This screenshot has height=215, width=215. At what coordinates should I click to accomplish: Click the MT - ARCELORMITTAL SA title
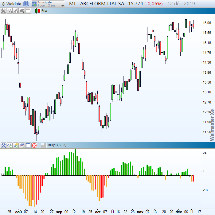pos(96,4)
